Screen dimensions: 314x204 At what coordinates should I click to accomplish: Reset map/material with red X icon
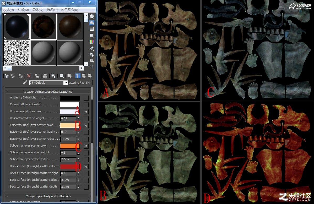29,76
